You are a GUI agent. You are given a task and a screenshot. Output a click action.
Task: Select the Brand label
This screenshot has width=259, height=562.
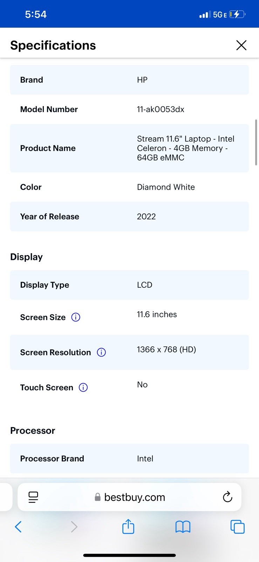(x=32, y=80)
